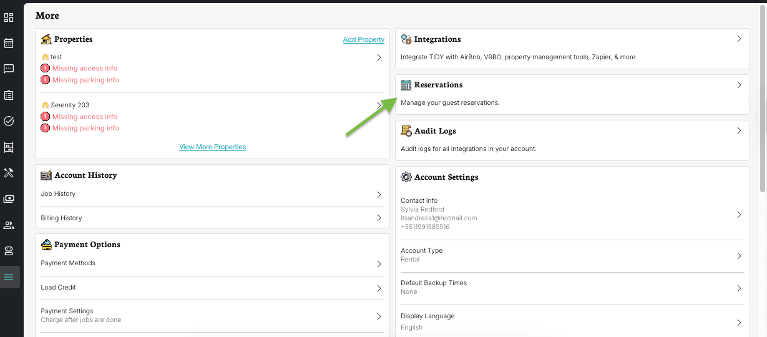Open the building properties icon in sidebar
The width and height of the screenshot is (767, 337).
(9, 147)
